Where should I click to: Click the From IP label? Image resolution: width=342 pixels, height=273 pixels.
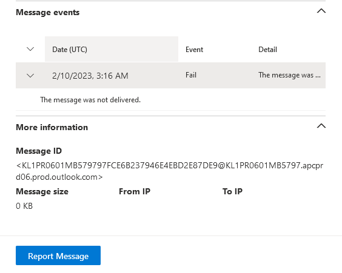click(x=135, y=191)
